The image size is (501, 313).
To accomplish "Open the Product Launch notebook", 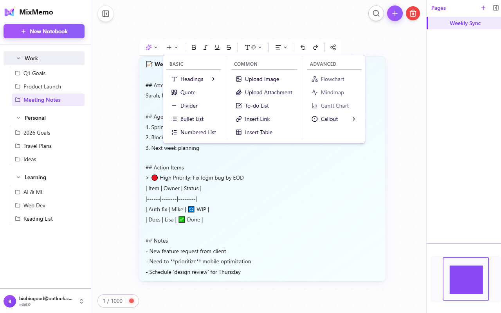I will [48, 86].
